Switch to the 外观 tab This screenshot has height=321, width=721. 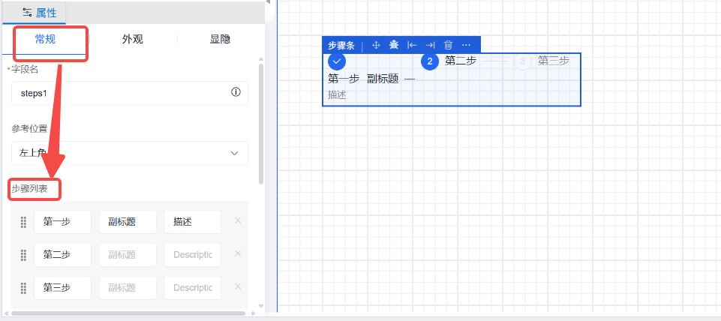[133, 40]
